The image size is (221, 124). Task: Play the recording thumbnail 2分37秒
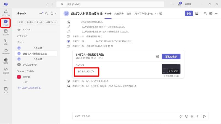[171, 69]
